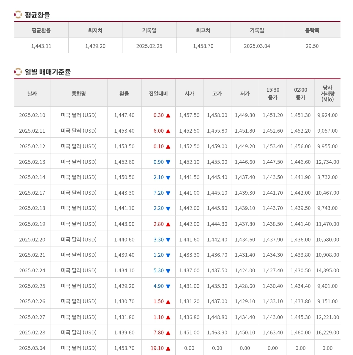Click the red up arrow in the 2025.02.19 row

coord(168,224)
